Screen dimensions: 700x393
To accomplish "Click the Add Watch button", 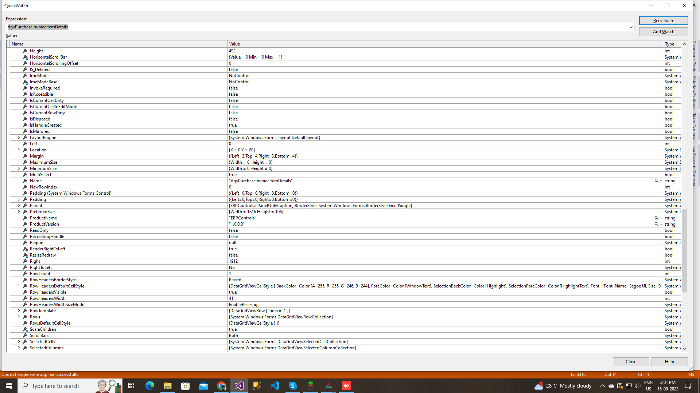I will pyautogui.click(x=663, y=32).
